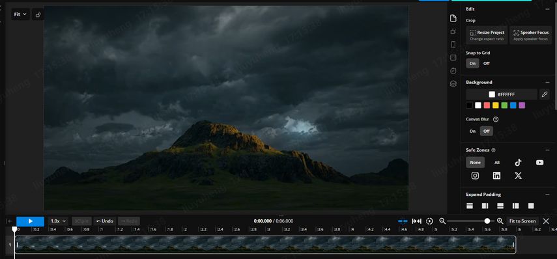Viewport: 557px width, 259px height.
Task: Open the 1.0x playback speed dropdown
Action: [x=58, y=221]
